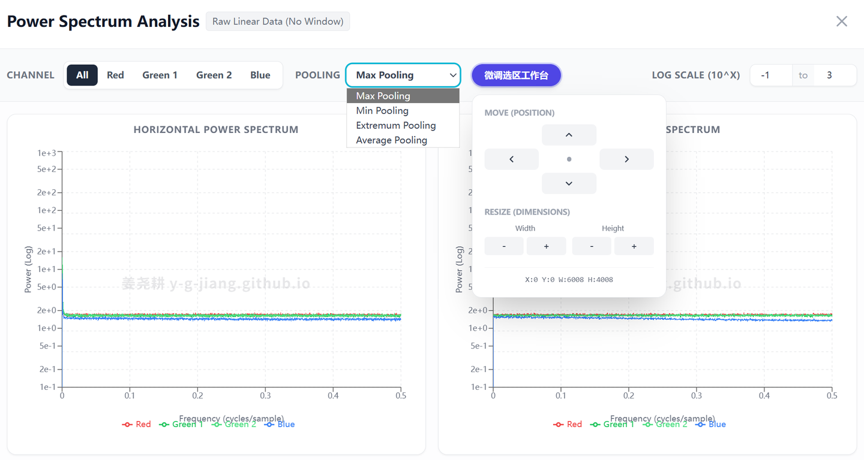864x460 pixels.
Task: Decrease height with the minus button
Action: click(x=592, y=246)
